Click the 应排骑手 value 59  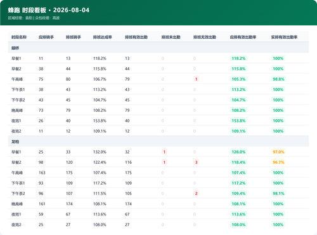(41, 214)
